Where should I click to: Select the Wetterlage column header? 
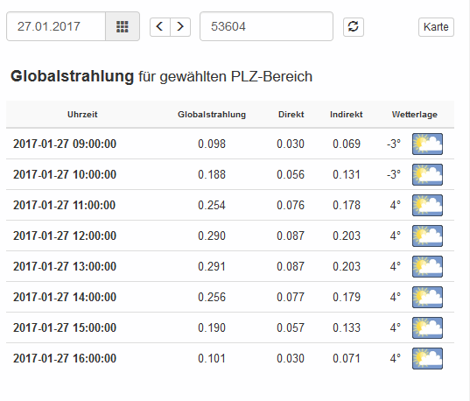point(415,115)
